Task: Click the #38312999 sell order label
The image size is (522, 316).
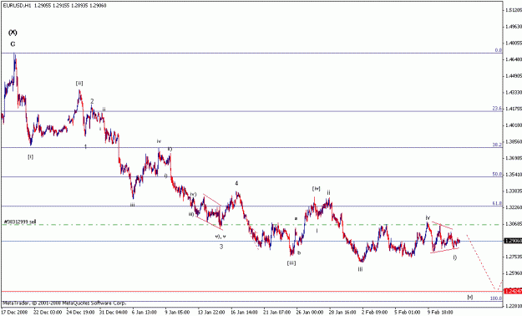Action: coord(20,222)
